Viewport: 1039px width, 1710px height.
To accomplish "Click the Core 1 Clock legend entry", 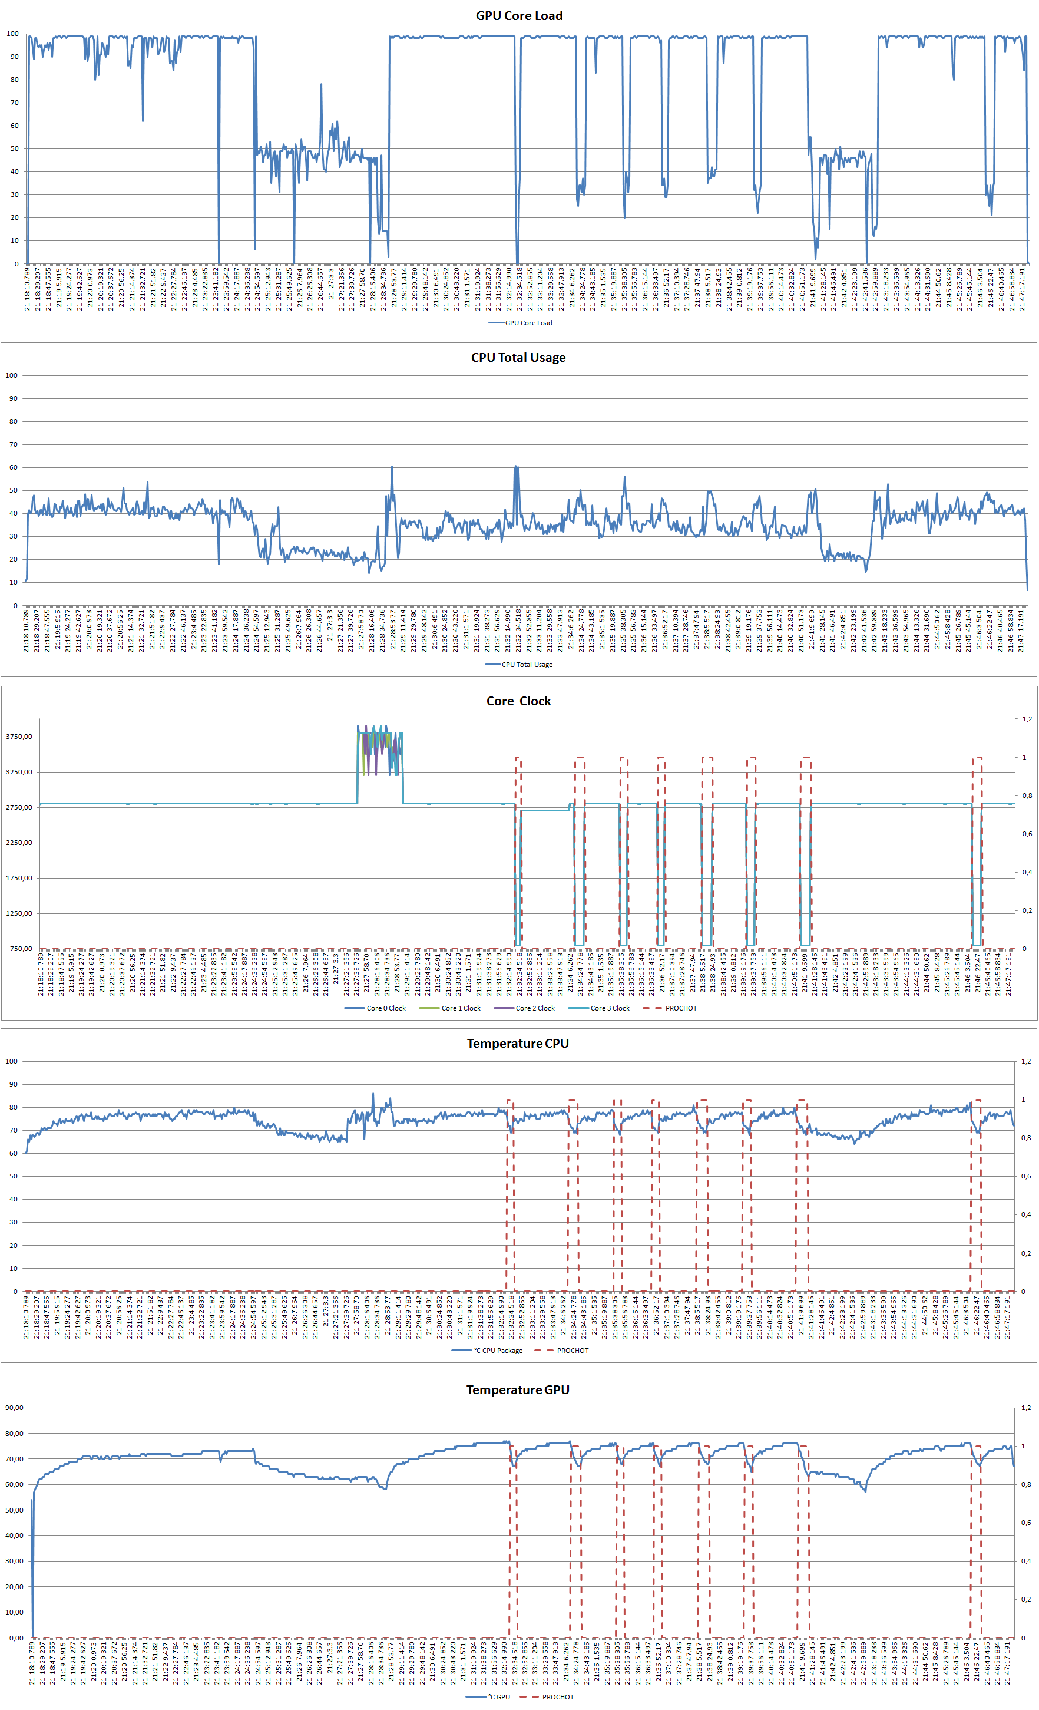I will pos(450,1008).
